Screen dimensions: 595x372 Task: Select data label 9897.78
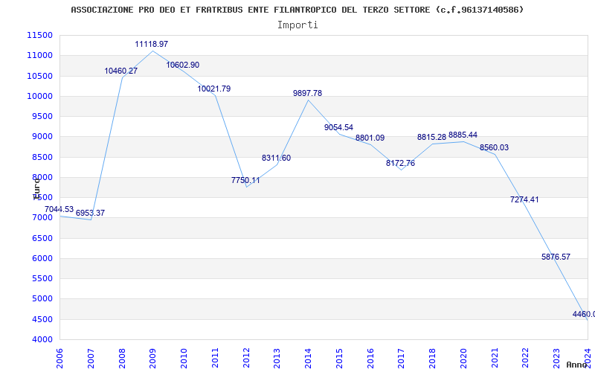point(307,93)
